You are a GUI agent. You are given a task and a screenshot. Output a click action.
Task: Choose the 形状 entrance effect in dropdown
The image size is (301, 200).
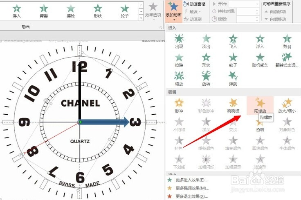pos(206,60)
